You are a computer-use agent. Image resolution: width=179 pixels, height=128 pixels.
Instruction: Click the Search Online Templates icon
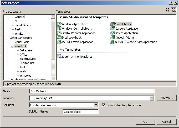pos(59,56)
